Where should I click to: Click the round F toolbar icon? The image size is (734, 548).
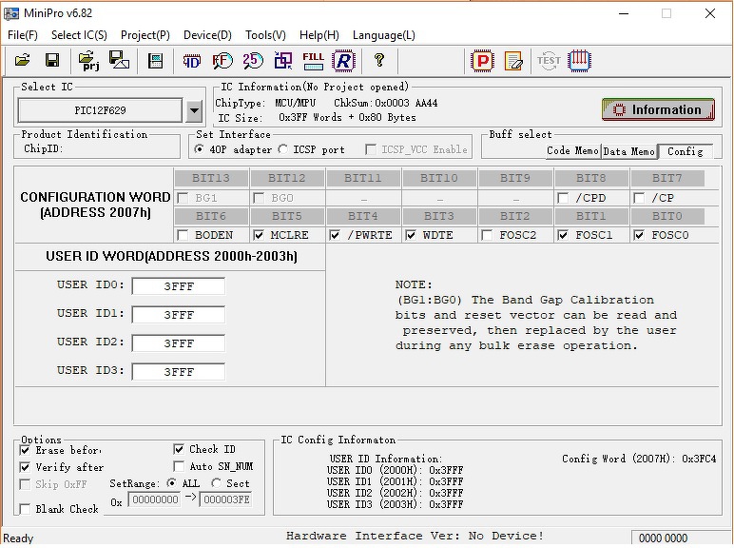point(222,61)
